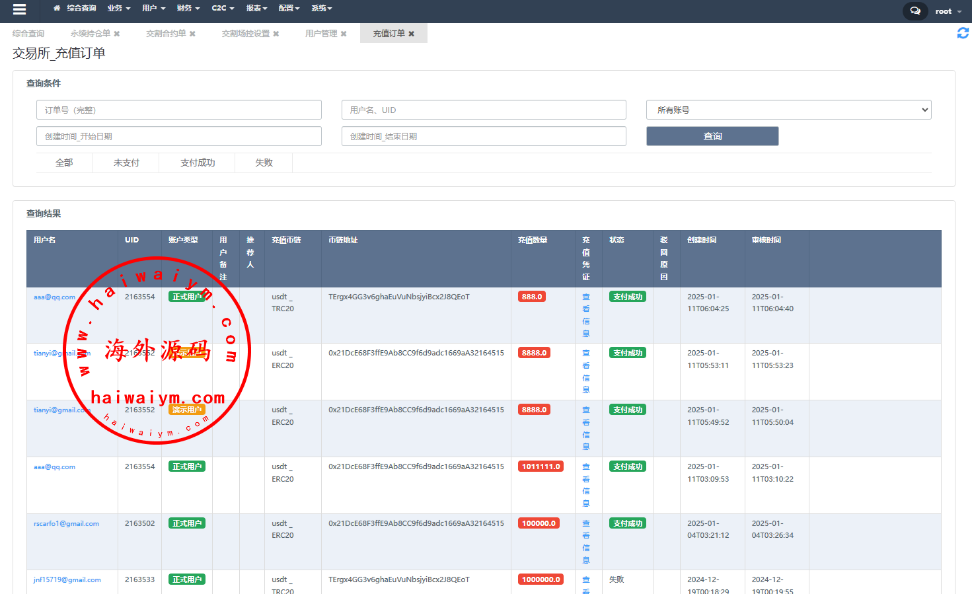Click the chat message bubble icon
The height and width of the screenshot is (594, 972).
coord(915,11)
